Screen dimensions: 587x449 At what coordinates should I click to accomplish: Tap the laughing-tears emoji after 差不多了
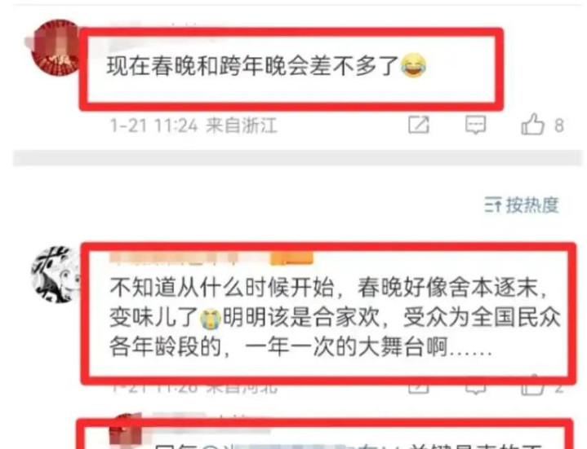(413, 66)
